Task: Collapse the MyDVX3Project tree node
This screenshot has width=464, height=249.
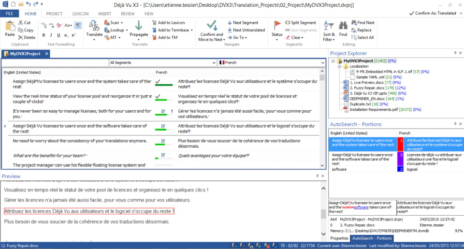Action: [333, 61]
